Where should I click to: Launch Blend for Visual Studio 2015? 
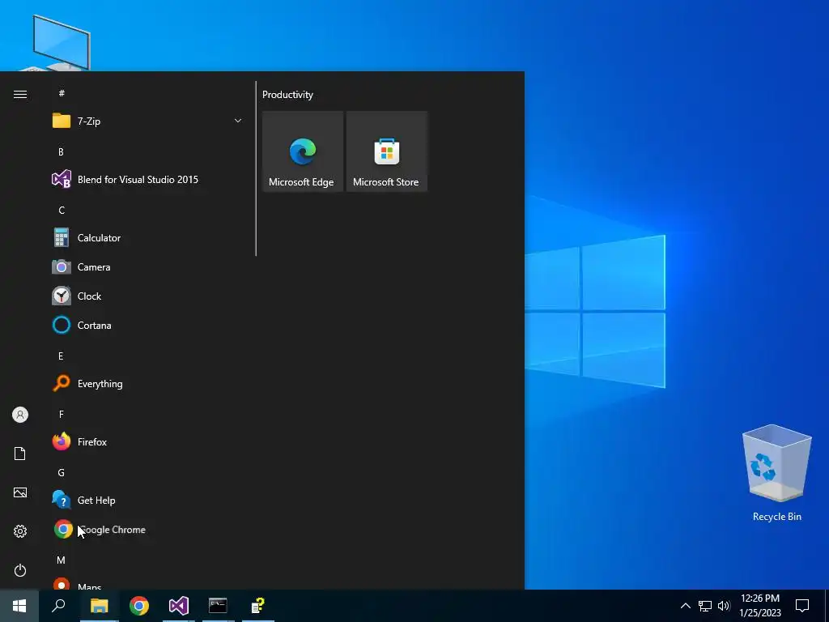[147, 179]
